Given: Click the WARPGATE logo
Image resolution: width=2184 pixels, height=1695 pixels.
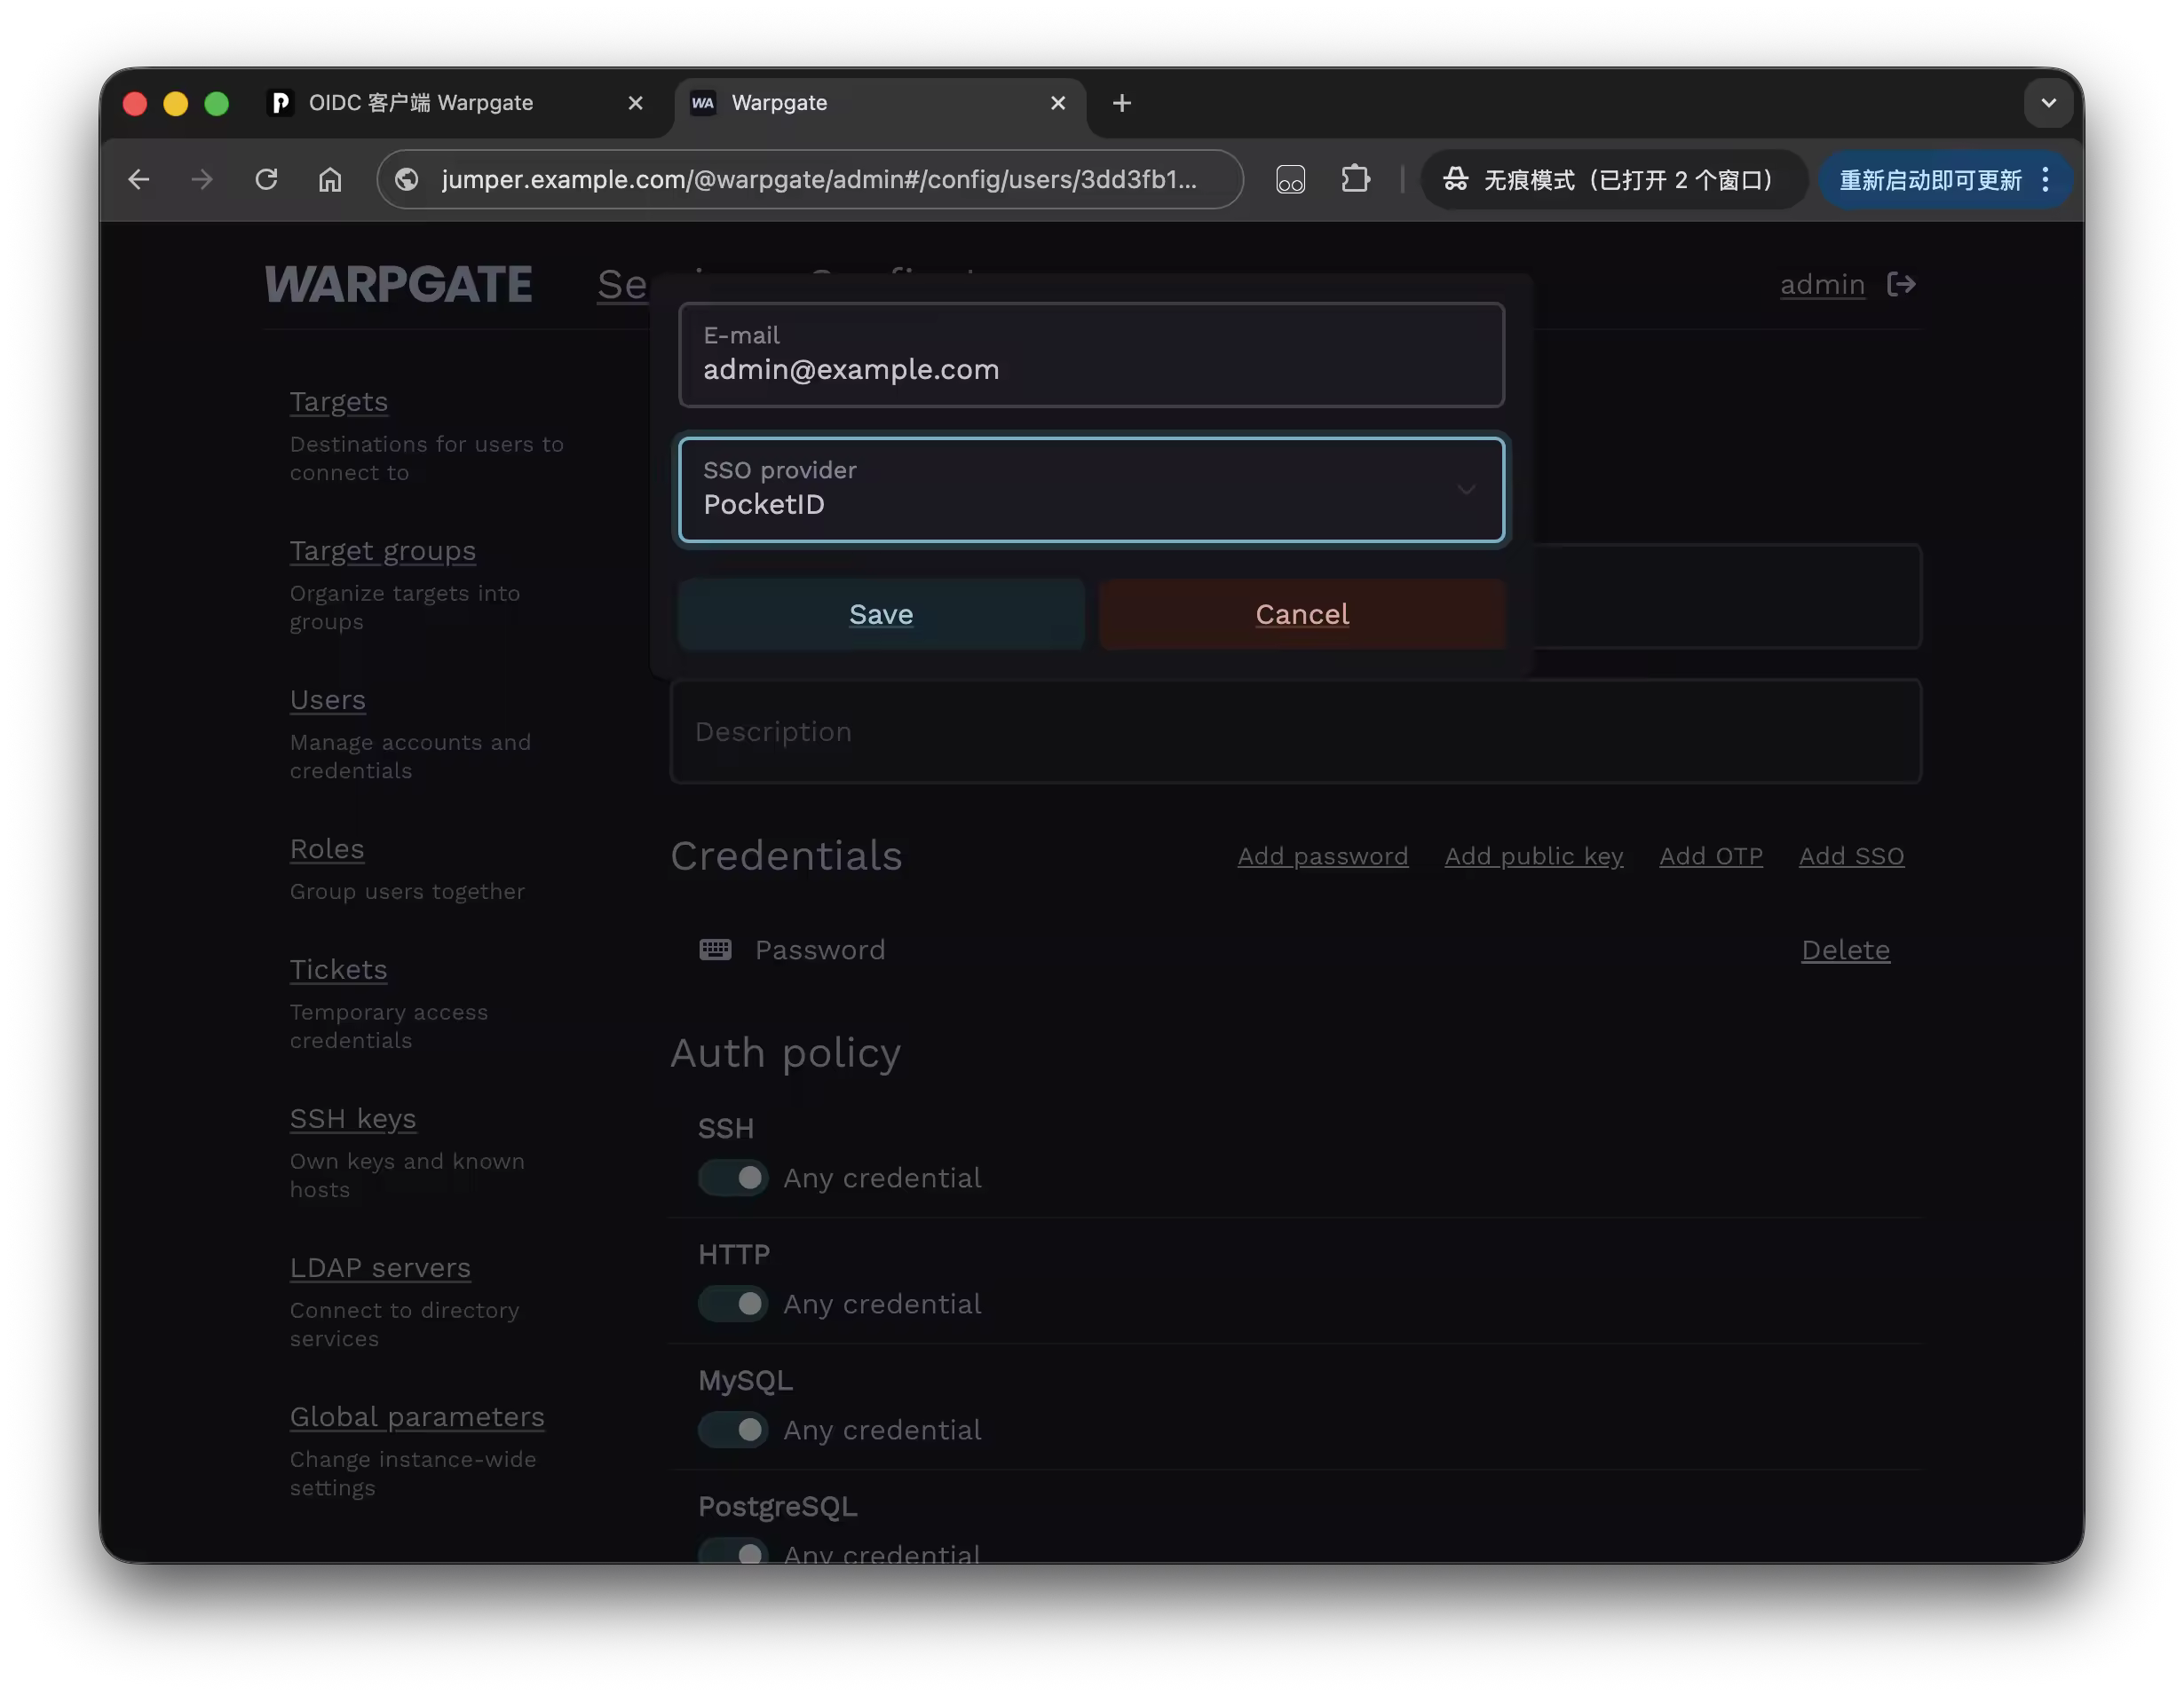Looking at the screenshot, I should click(x=398, y=285).
